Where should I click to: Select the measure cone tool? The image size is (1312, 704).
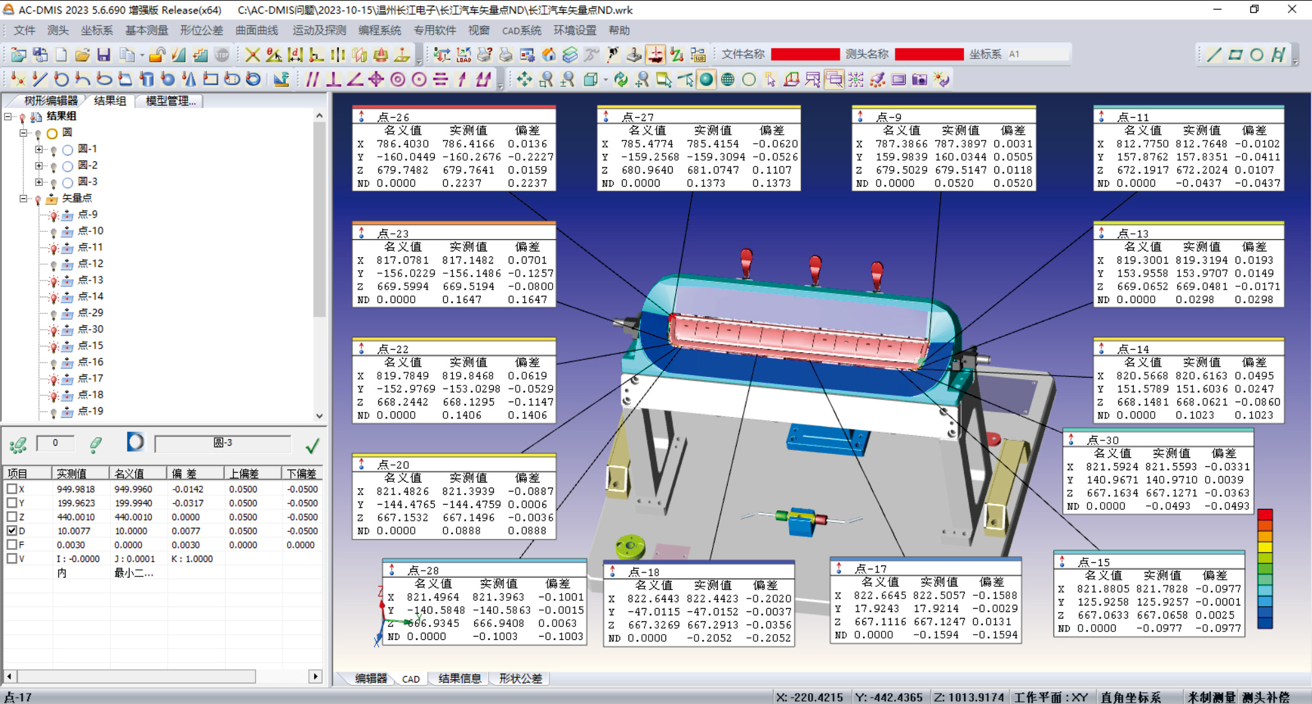point(189,80)
